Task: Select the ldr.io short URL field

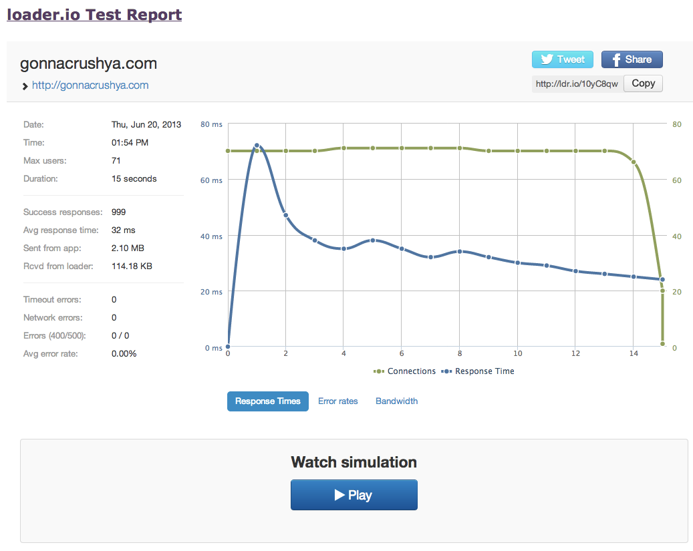Action: coord(577,83)
